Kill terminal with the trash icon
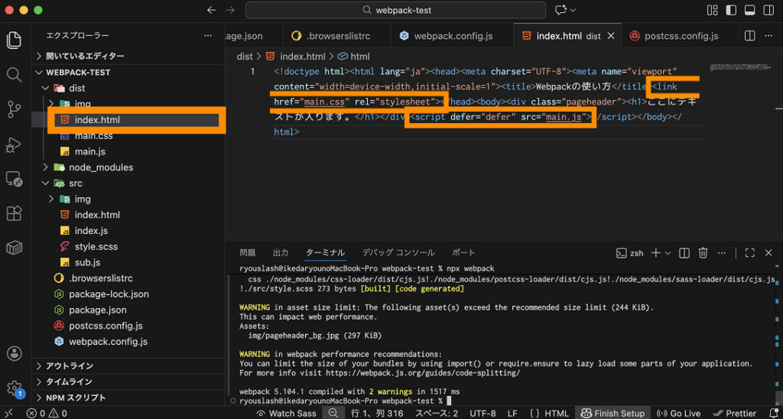Image resolution: width=783 pixels, height=419 pixels. (x=703, y=253)
